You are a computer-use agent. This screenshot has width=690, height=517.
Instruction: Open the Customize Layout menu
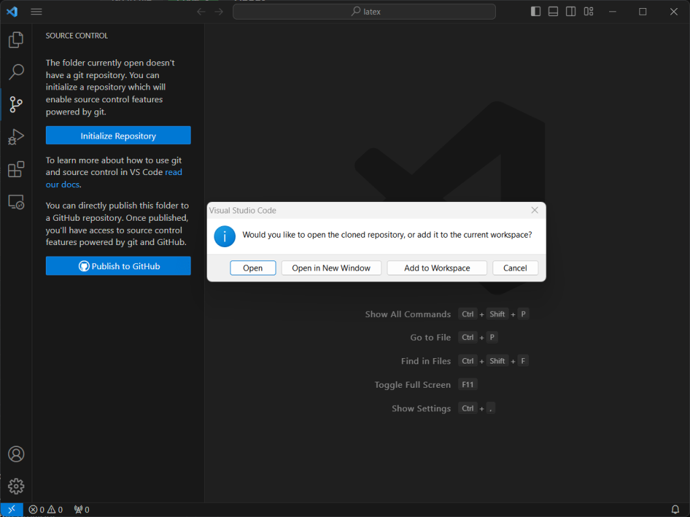(x=589, y=11)
